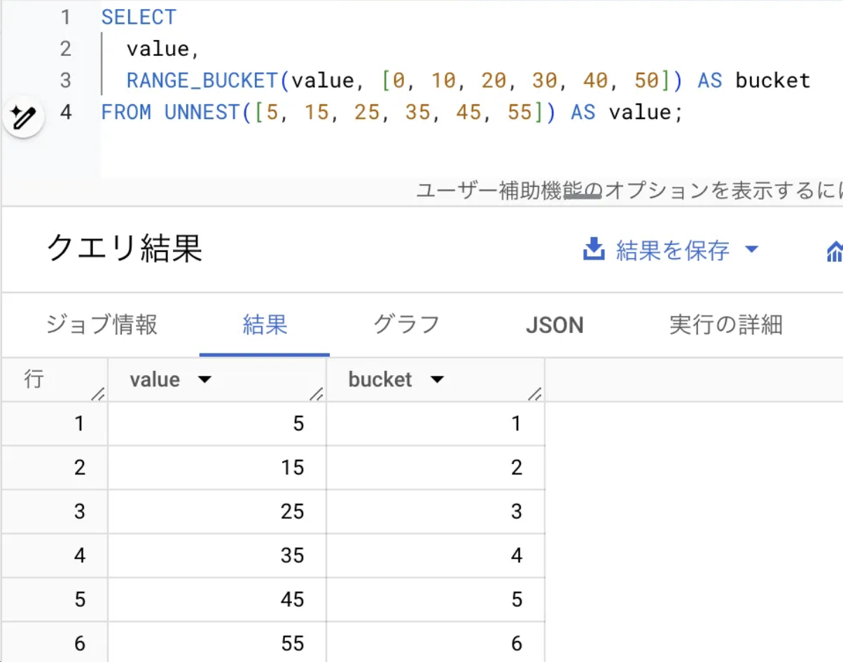Click the RANGE_BUCKET function on line 3
Screen dimensions: 843x662
[x=203, y=80]
